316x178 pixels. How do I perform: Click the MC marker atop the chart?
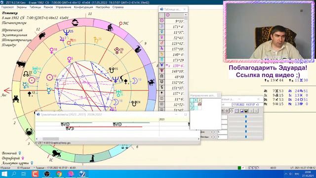123,24
